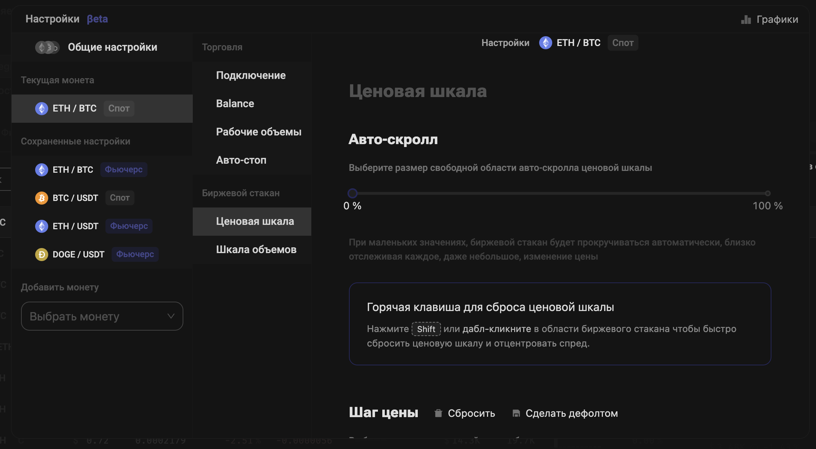The height and width of the screenshot is (449, 816).
Task: Click the Шаг цены heading
Action: [384, 413]
